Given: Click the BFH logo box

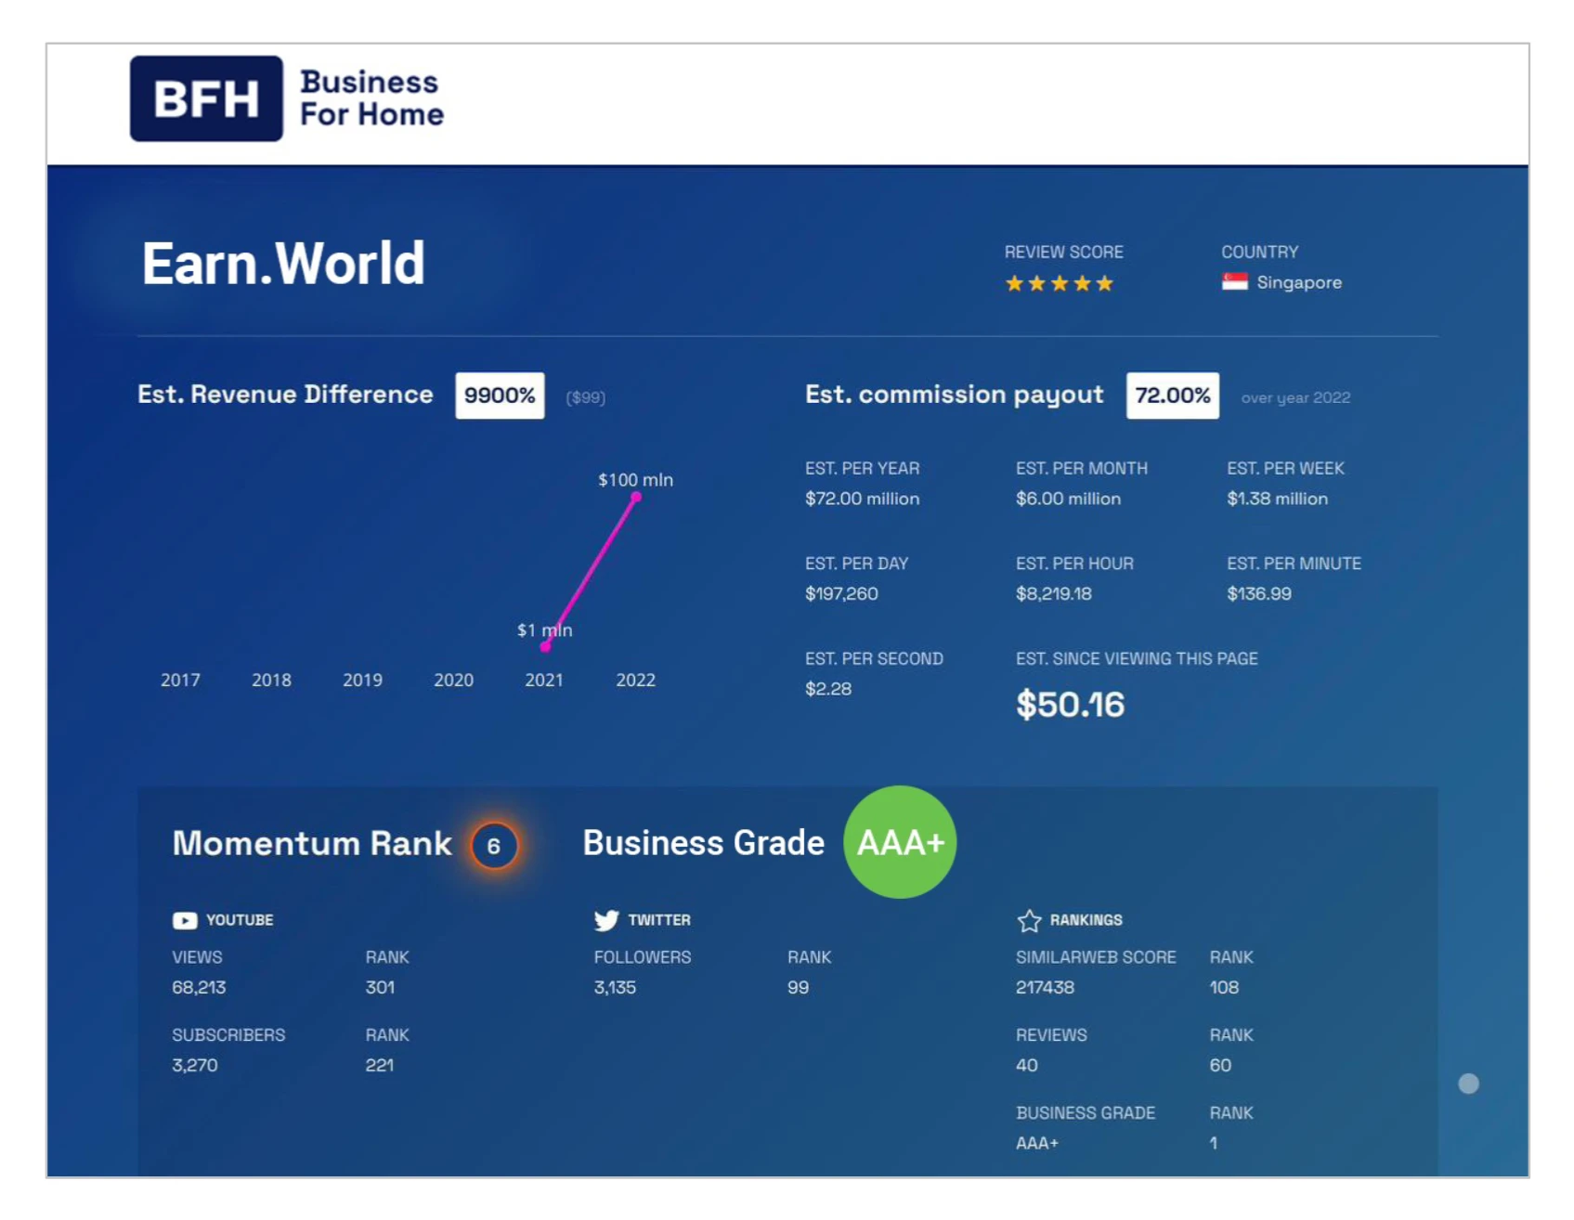Looking at the screenshot, I should click(x=206, y=98).
